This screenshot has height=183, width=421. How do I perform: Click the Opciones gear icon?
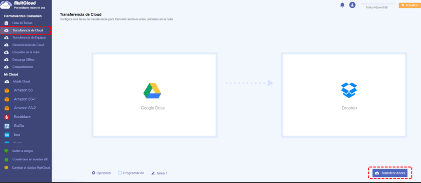point(93,173)
